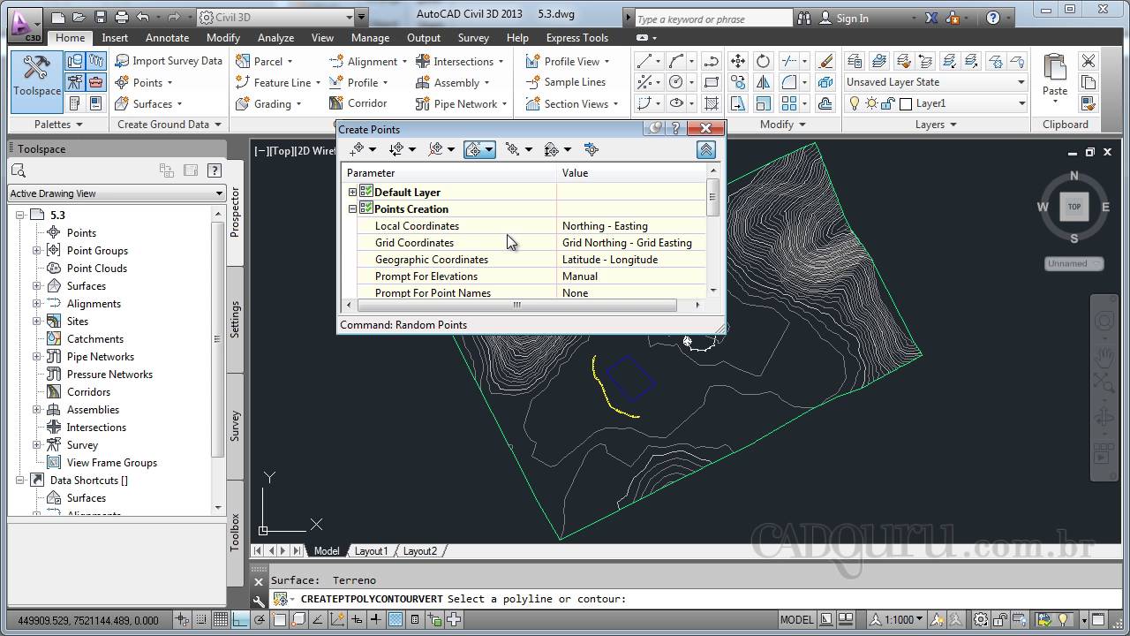Image resolution: width=1130 pixels, height=636 pixels.
Task: Click the Match Properties brush icon
Action: pos(1089,103)
